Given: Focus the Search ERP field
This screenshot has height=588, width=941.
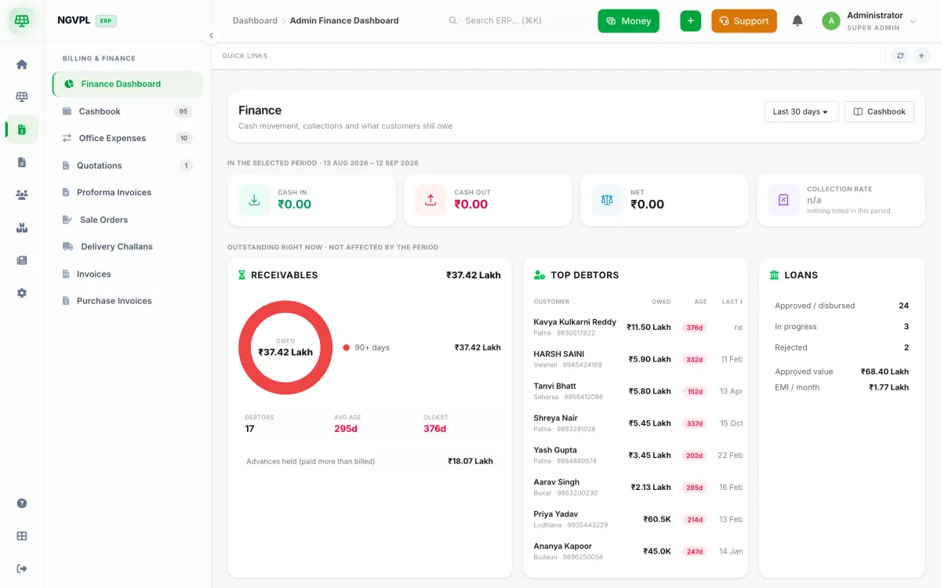Looking at the screenshot, I should 518,20.
